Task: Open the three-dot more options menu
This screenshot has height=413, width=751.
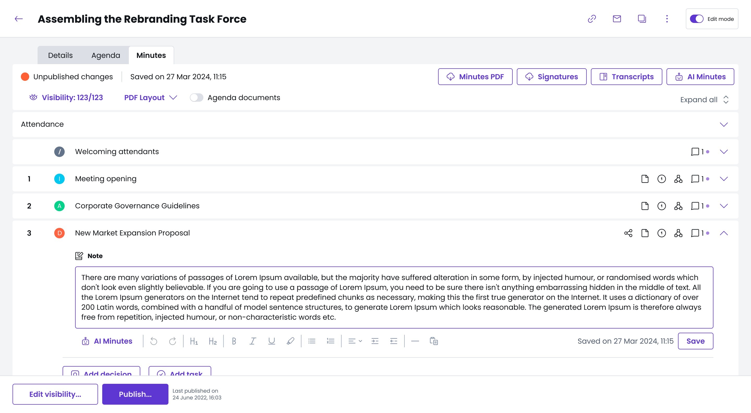Action: 667,19
